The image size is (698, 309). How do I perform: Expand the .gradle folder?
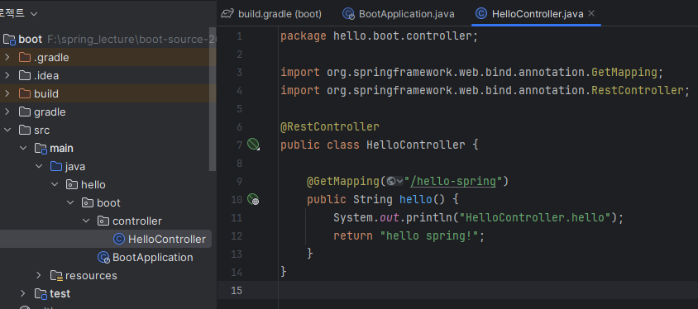[7, 57]
